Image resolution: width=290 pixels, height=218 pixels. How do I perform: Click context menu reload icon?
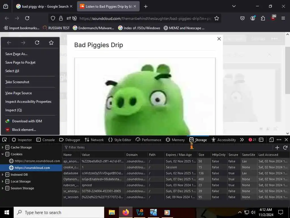coord(37,43)
